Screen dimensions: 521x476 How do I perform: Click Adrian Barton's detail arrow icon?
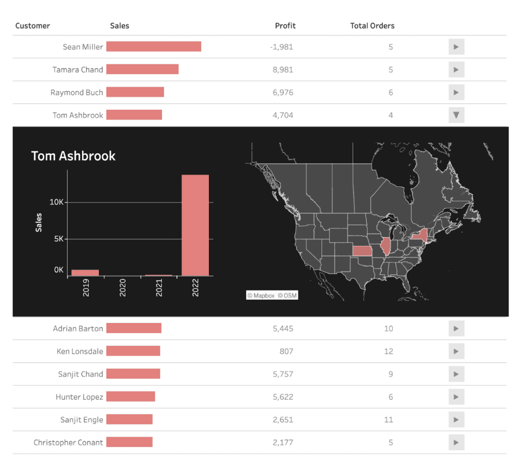click(456, 328)
